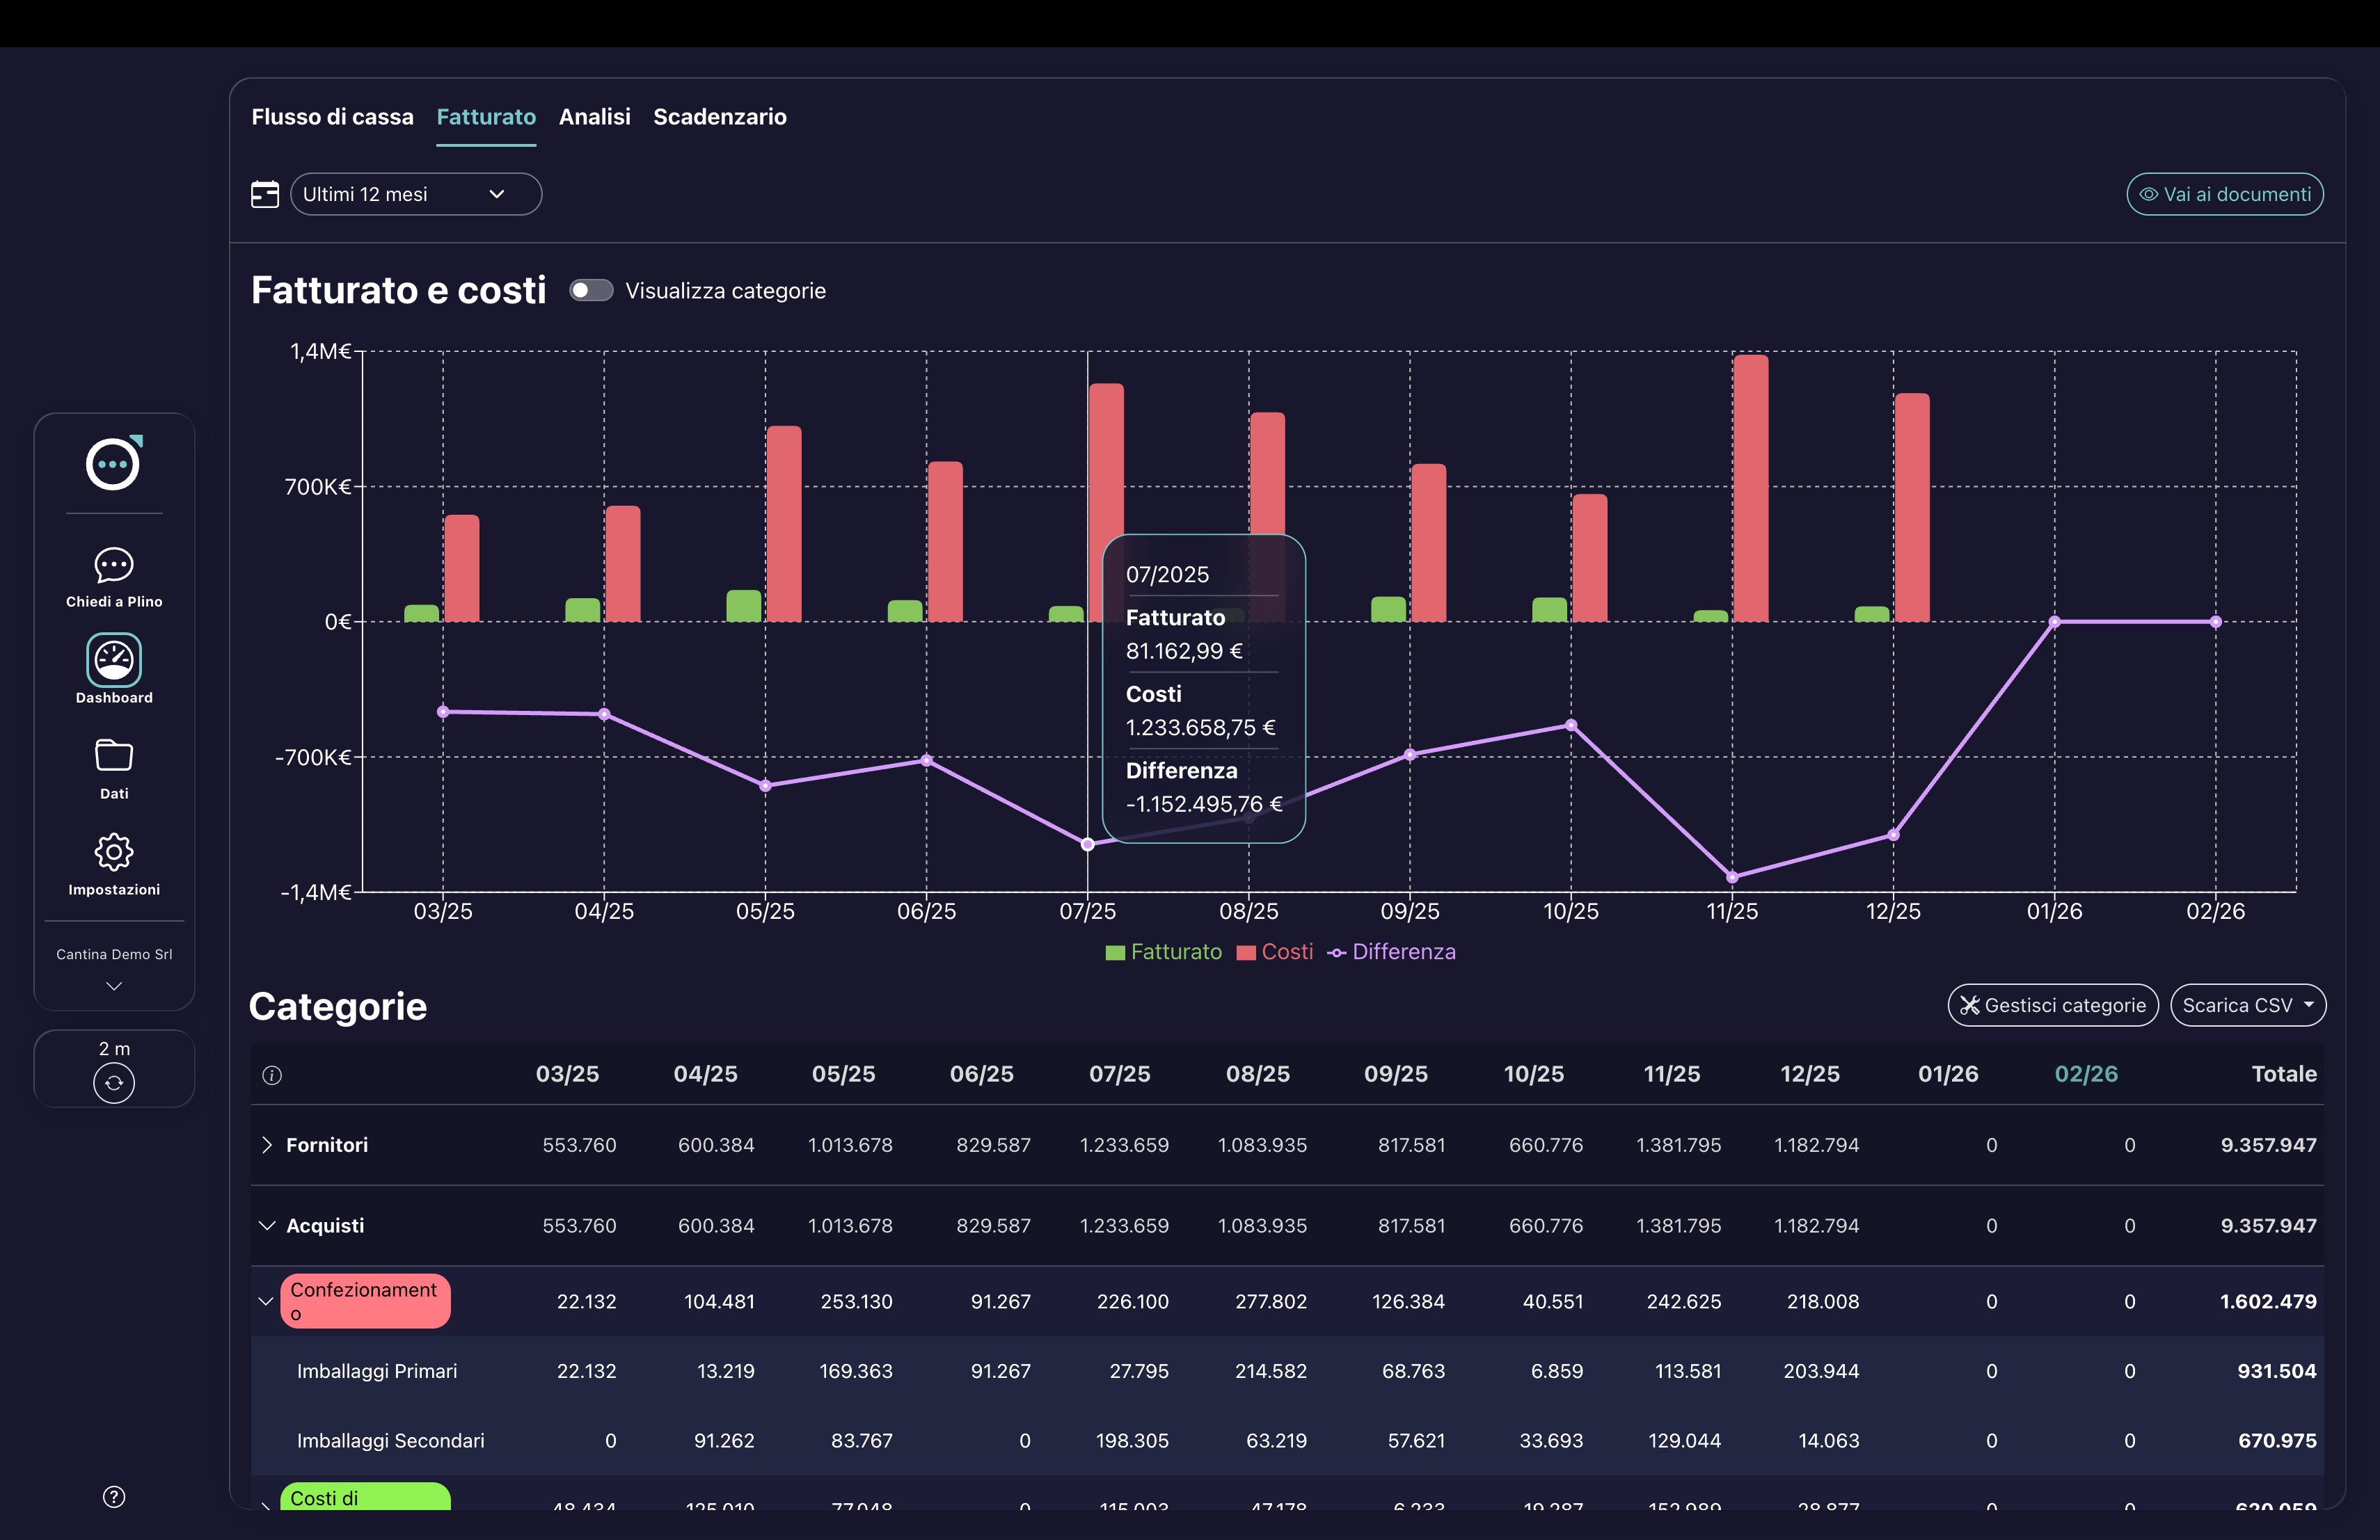Click the Plino logo icon
Screen dimensions: 2380x1540
[113, 464]
